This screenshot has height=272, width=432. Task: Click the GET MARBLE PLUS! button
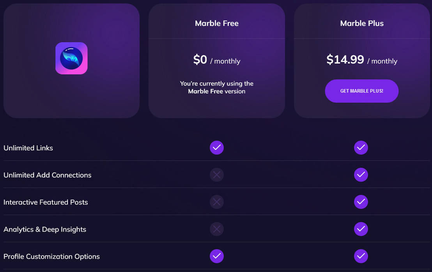coord(361,91)
